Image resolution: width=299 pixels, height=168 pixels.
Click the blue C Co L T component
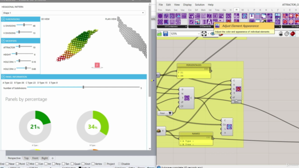227,126
